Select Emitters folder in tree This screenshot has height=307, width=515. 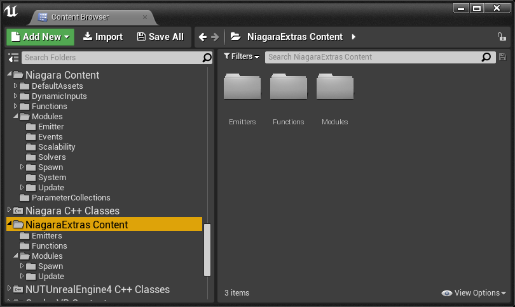click(46, 235)
